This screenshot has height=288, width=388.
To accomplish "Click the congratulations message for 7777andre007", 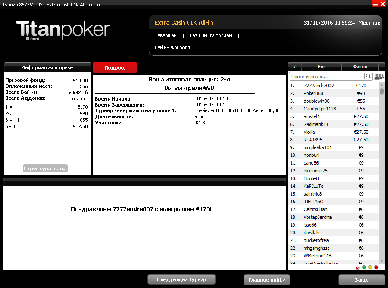I will (x=141, y=209).
